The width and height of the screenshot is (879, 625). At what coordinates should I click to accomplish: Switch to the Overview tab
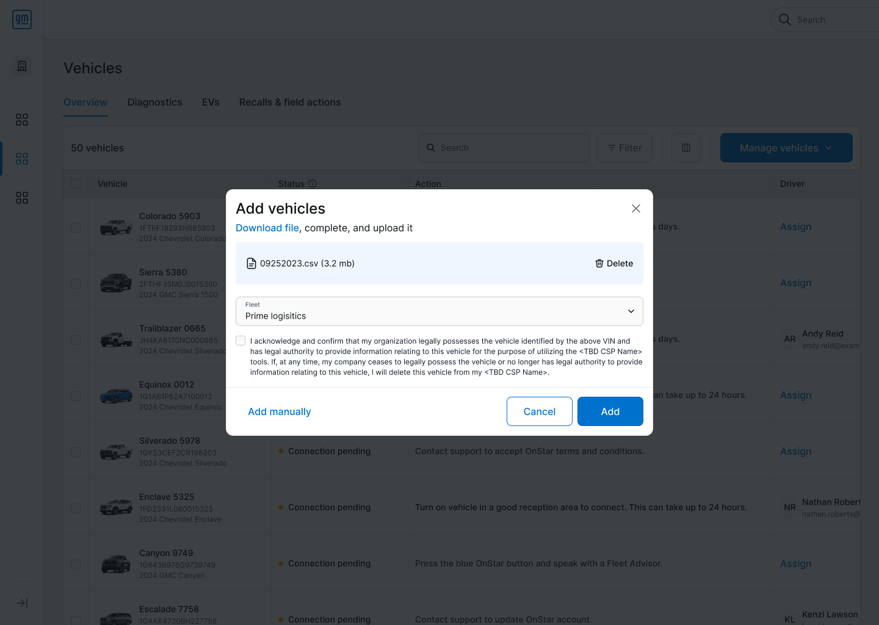[x=85, y=102]
